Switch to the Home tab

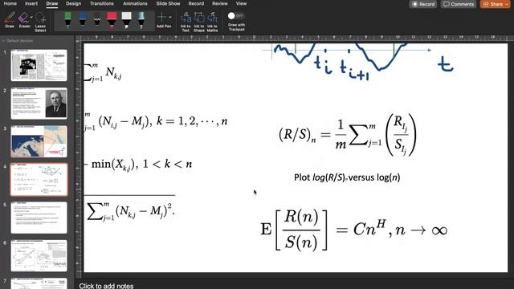(x=10, y=3)
